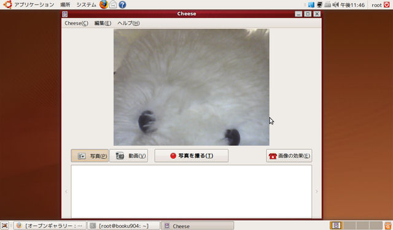This screenshot has height=230, width=393.
Task: Click the black network monitor tray icon
Action: click(x=319, y=5)
